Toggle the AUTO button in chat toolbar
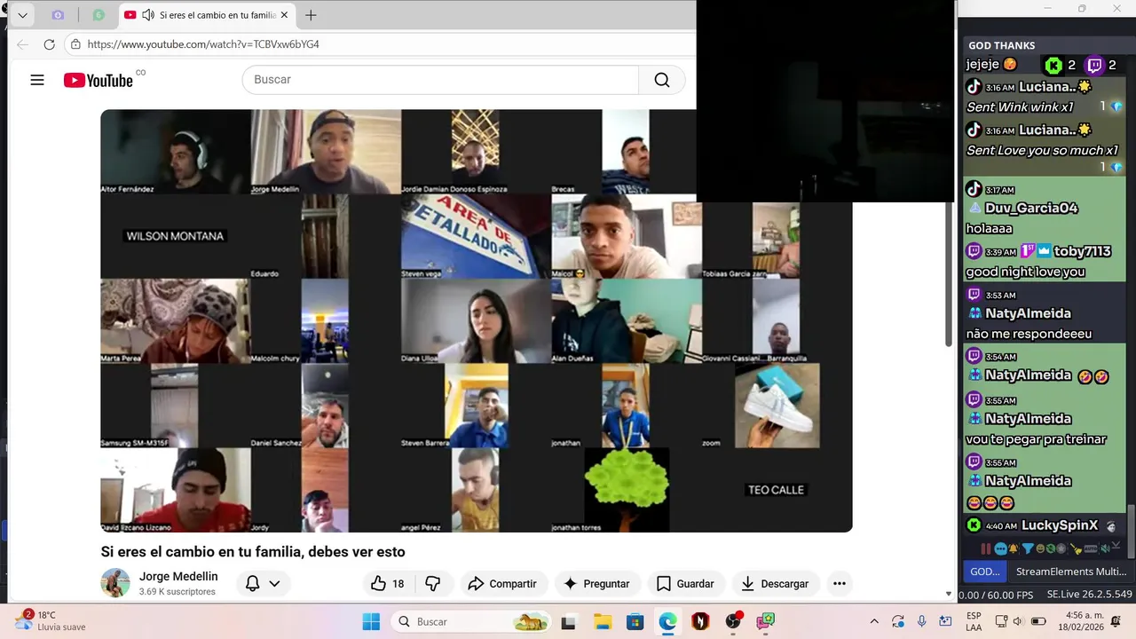The width and height of the screenshot is (1136, 639). 1091,548
